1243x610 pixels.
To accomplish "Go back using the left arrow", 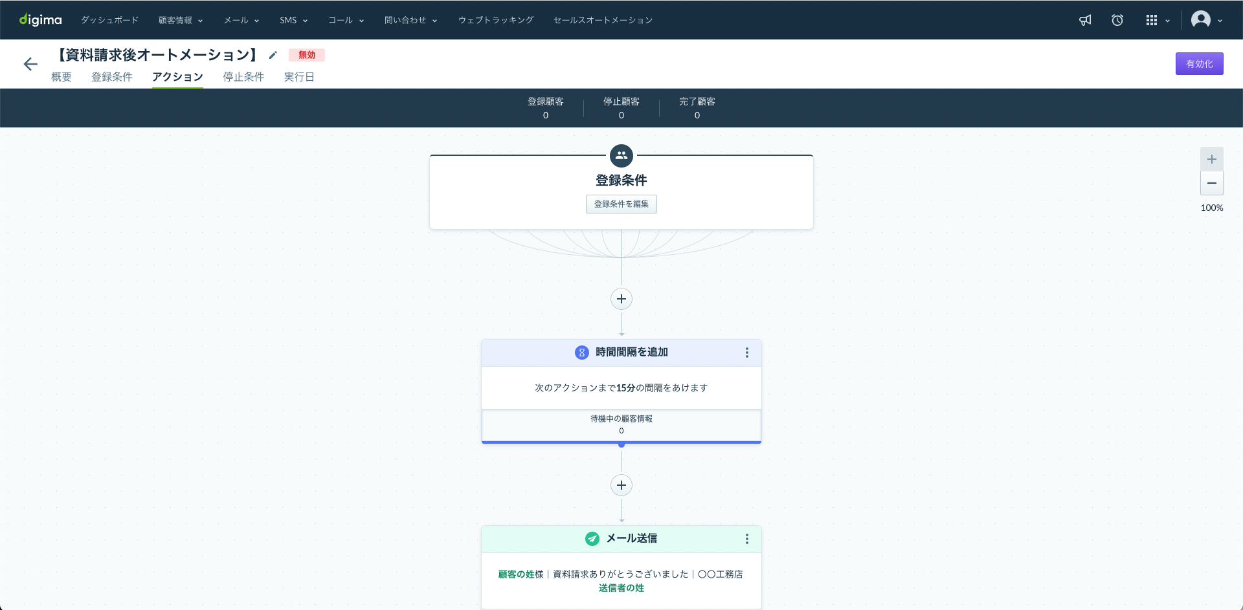I will click(30, 63).
